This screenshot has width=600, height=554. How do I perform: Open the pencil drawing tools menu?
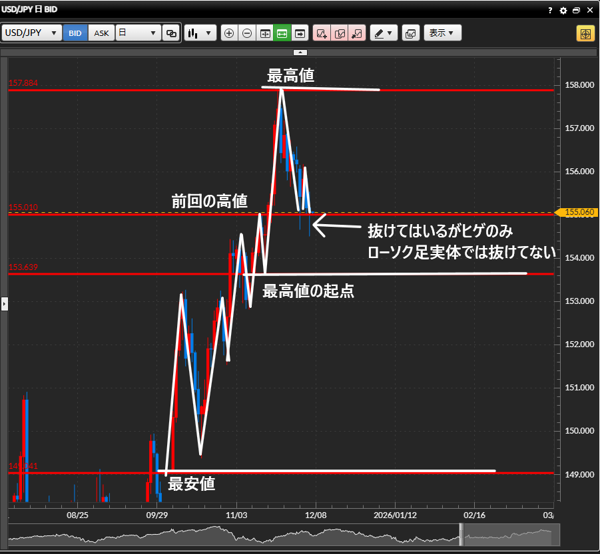coord(383,33)
